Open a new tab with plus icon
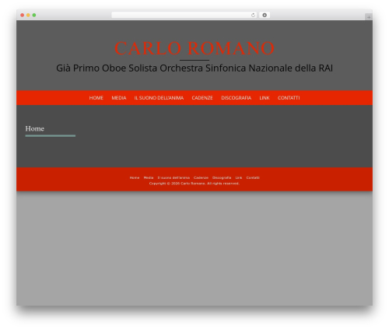Image resolution: width=389 pixels, height=329 pixels. pos(369,17)
